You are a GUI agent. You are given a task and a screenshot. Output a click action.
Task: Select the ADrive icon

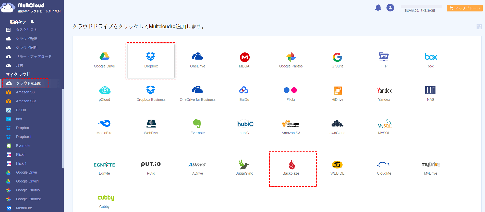(197, 164)
